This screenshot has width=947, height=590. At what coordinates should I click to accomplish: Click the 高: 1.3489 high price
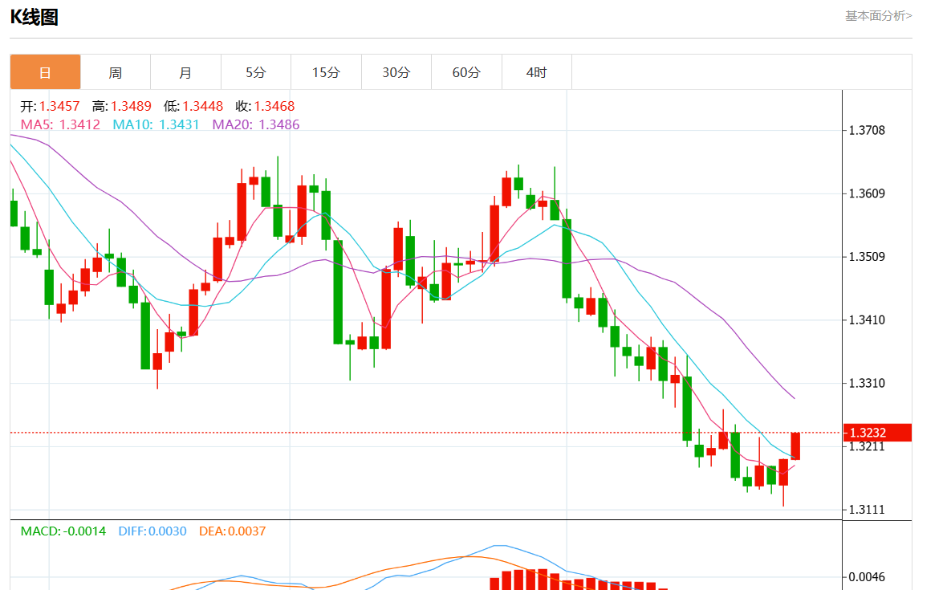pyautogui.click(x=122, y=106)
